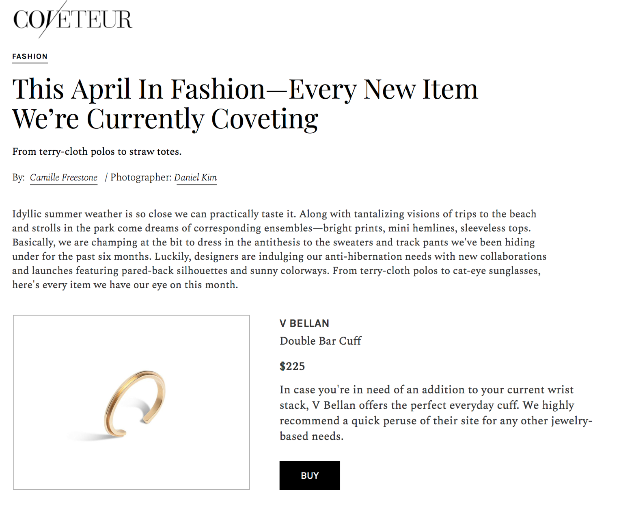Click the $225 price
This screenshot has height=521, width=634.
(292, 366)
